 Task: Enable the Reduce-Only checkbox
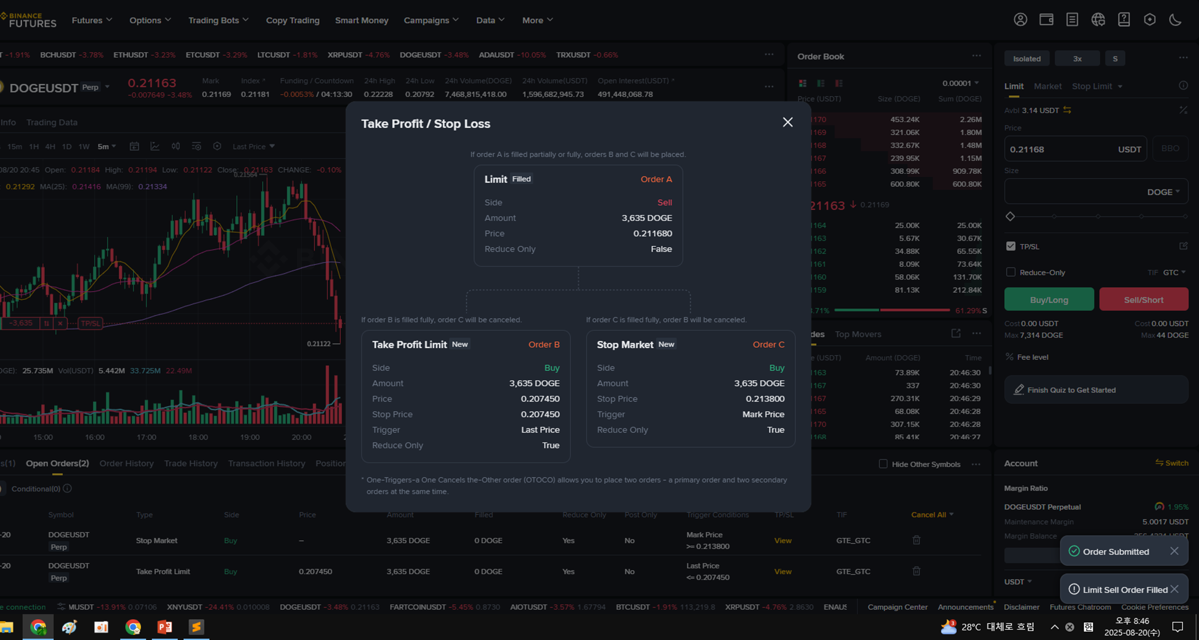1011,272
